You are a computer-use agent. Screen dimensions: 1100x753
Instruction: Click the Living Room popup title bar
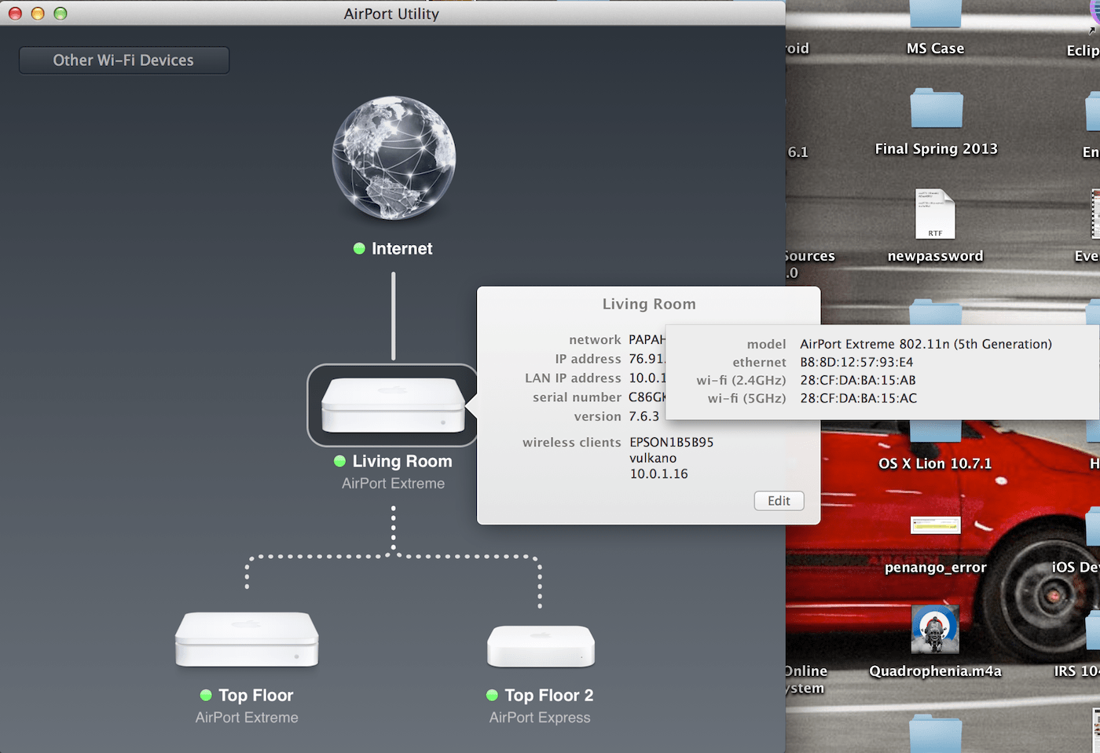click(x=649, y=304)
